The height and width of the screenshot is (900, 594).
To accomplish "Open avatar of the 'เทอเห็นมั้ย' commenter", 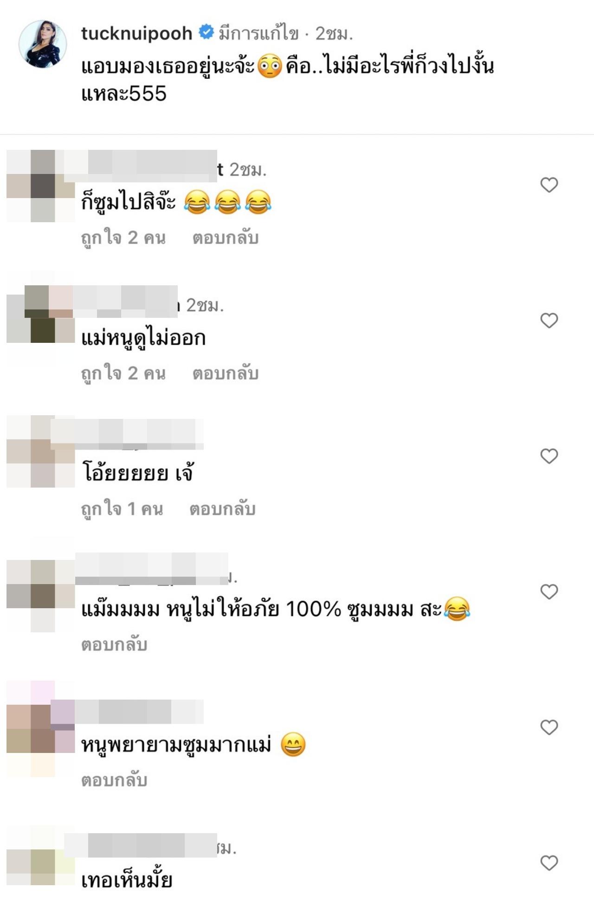I will [41, 861].
